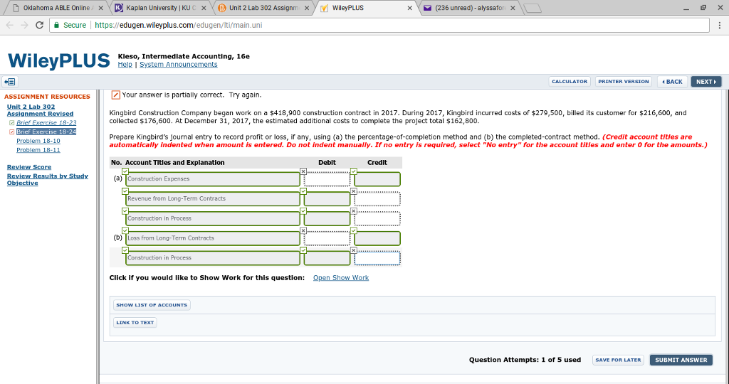
Task: Click X mark above Loss debit field
Action: point(303,230)
